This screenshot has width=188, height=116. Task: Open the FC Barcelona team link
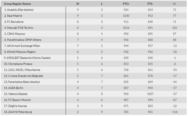point(15,22)
